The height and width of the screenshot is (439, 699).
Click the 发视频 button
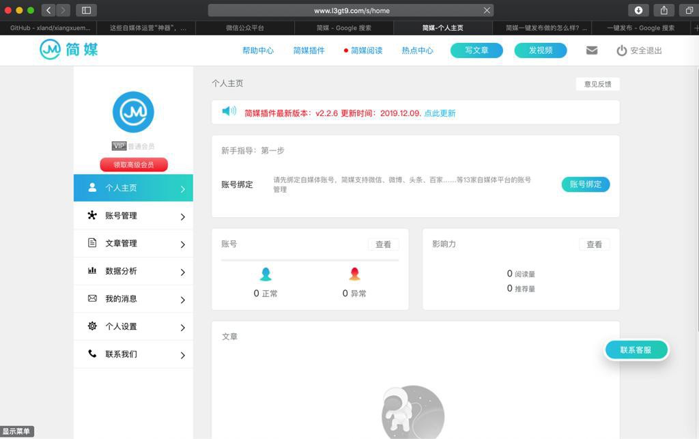click(541, 51)
